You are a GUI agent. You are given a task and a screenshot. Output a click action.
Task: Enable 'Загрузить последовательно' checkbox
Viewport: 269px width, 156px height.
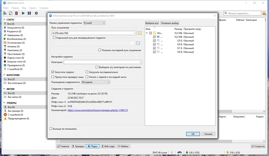87,72
